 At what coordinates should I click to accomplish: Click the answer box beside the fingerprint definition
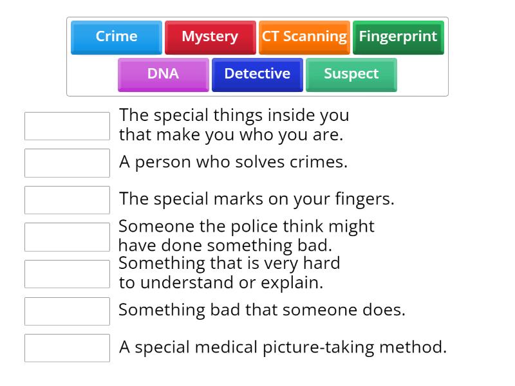coord(67,199)
